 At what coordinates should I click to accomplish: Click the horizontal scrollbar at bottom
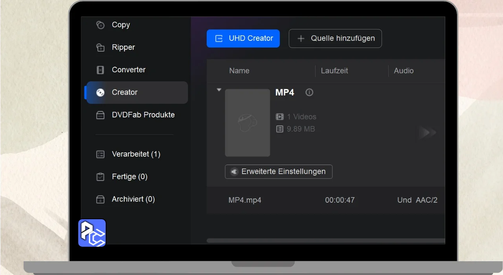coord(326,240)
